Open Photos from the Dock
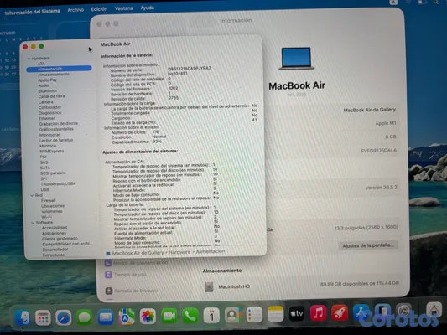This screenshot has width=447, height=335. coord(148,317)
